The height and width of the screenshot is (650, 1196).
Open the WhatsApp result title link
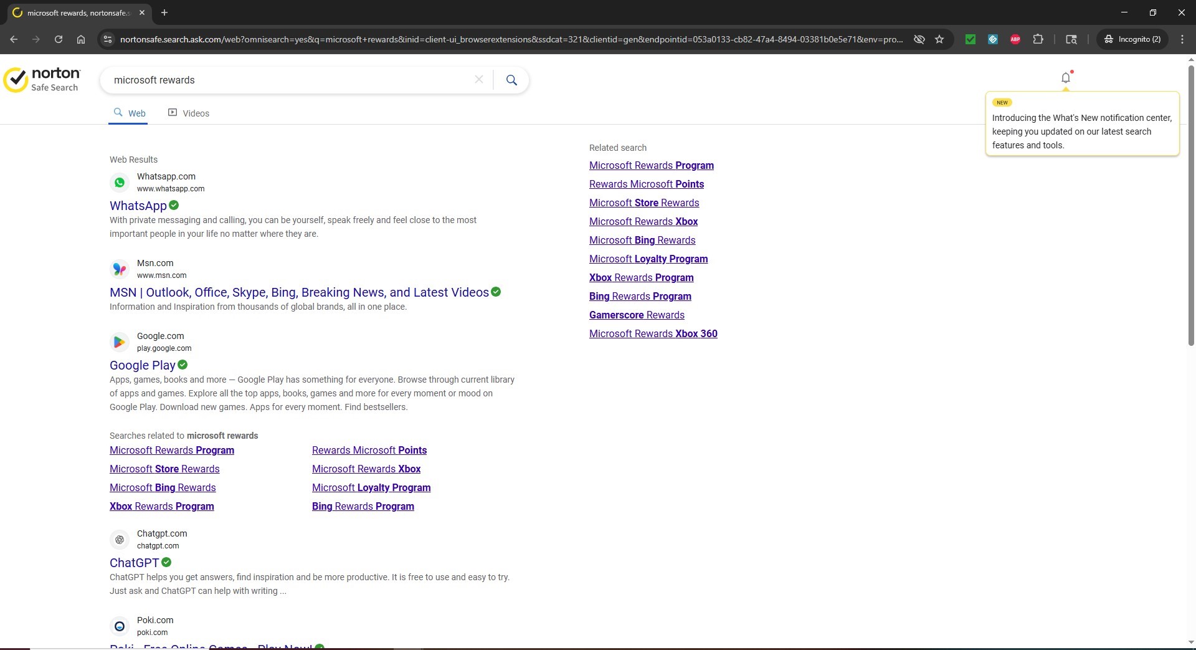pyautogui.click(x=138, y=206)
